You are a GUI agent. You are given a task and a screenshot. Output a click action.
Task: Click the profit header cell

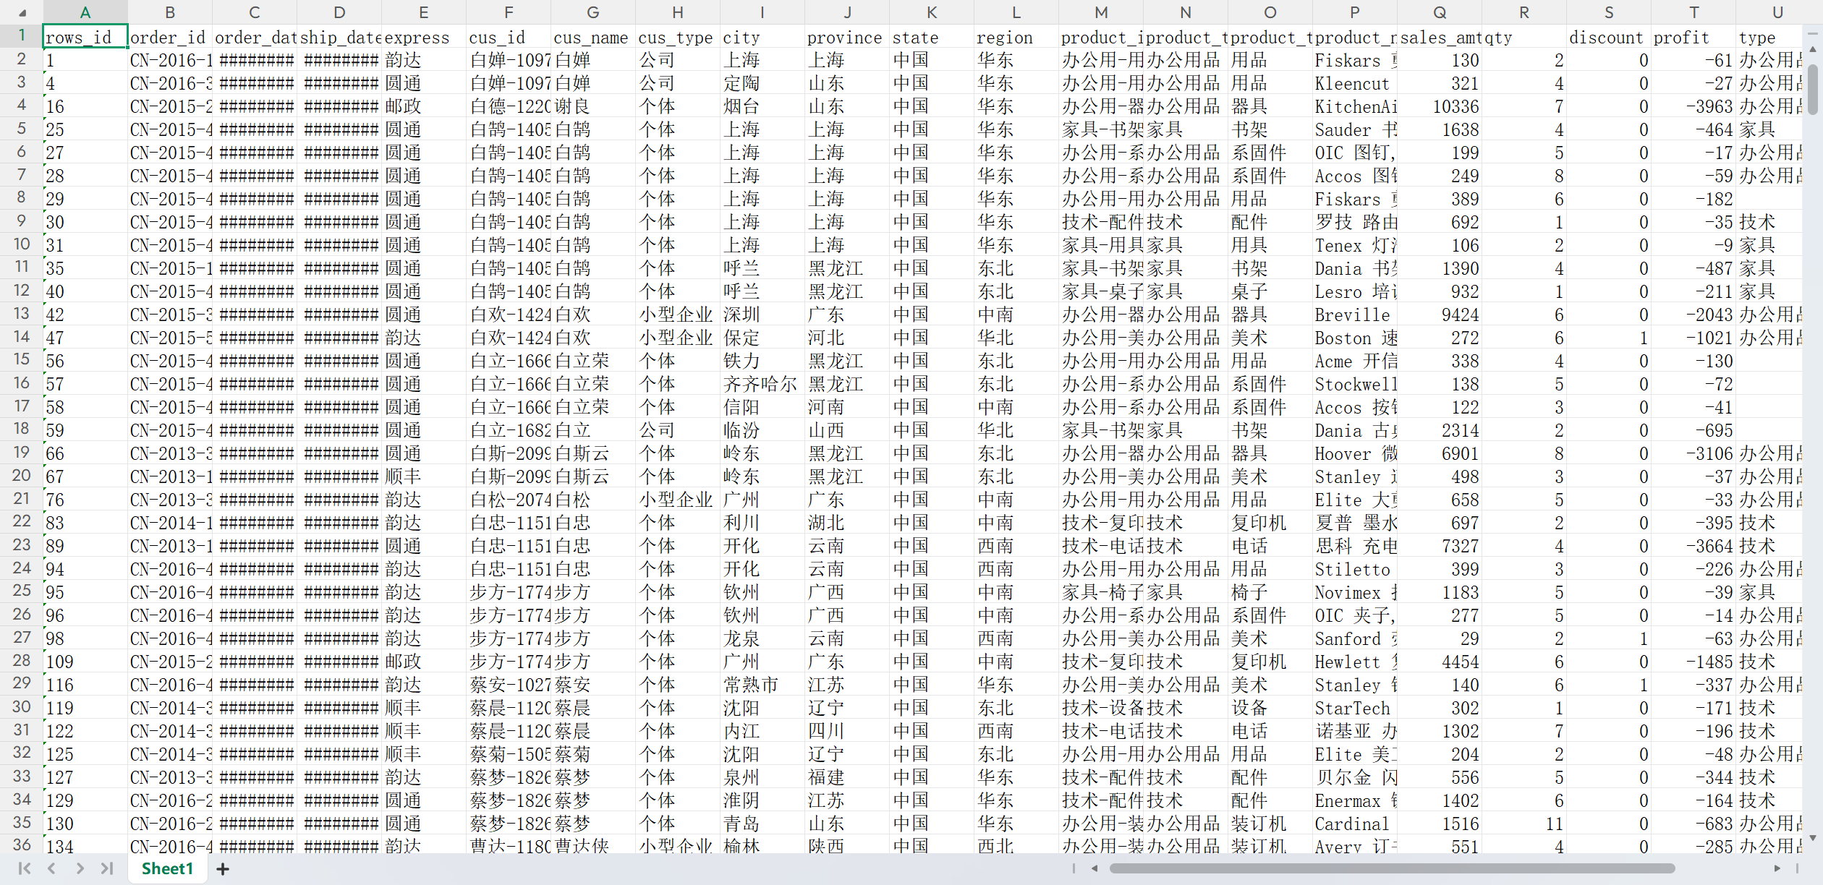[x=1694, y=37]
